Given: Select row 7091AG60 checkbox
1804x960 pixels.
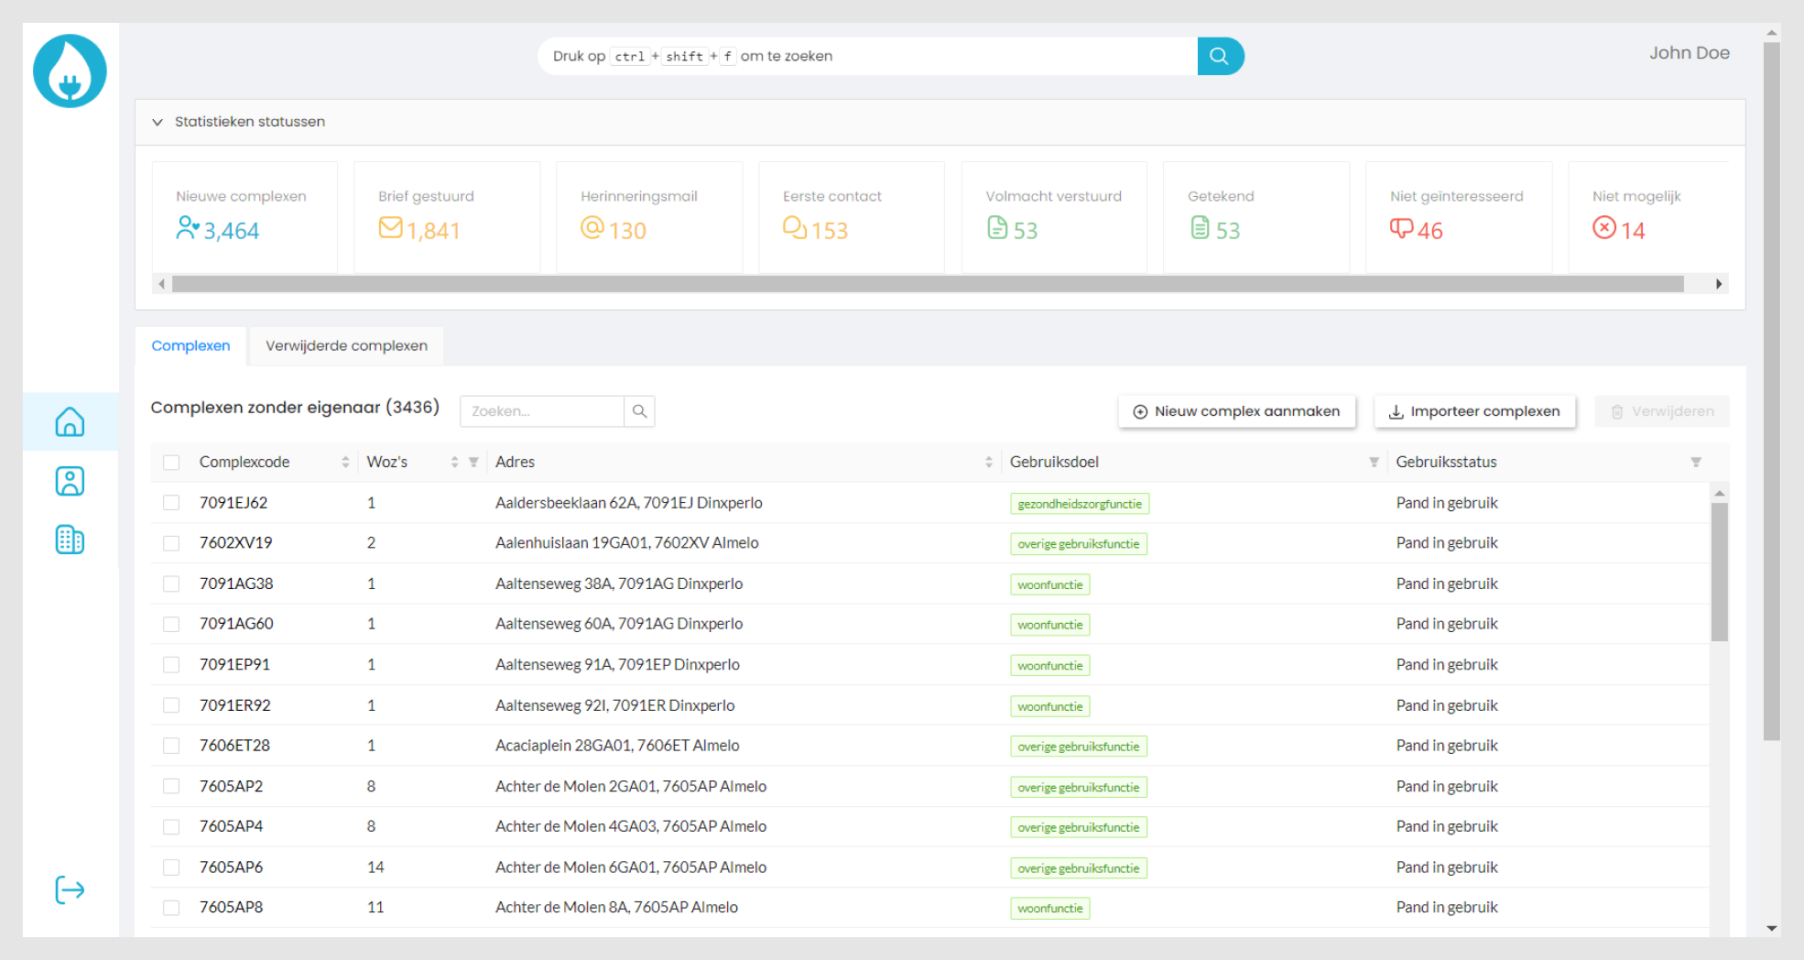Looking at the screenshot, I should coord(171,624).
